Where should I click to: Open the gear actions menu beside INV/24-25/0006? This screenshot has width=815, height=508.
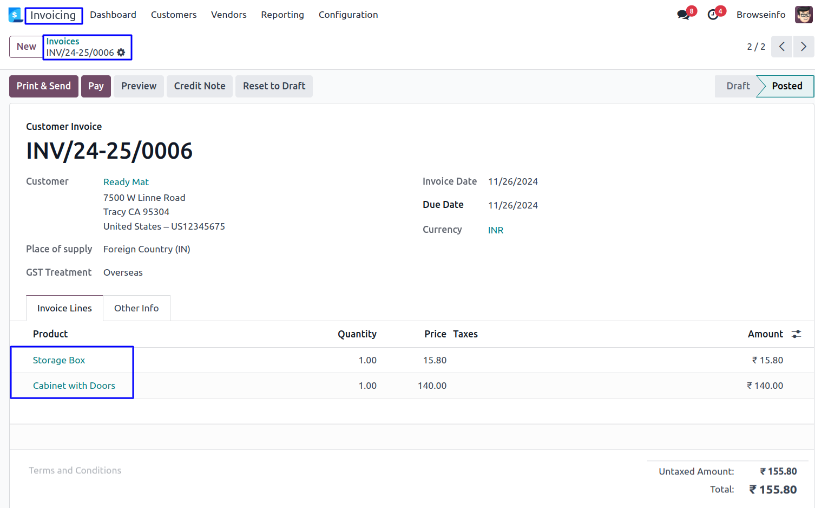click(x=121, y=53)
